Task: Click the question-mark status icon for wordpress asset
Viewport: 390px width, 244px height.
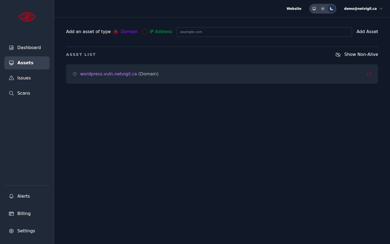Action: pyautogui.click(x=75, y=74)
